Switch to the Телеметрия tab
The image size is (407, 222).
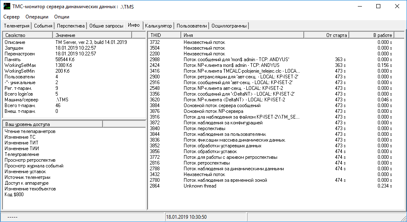(x=16, y=26)
